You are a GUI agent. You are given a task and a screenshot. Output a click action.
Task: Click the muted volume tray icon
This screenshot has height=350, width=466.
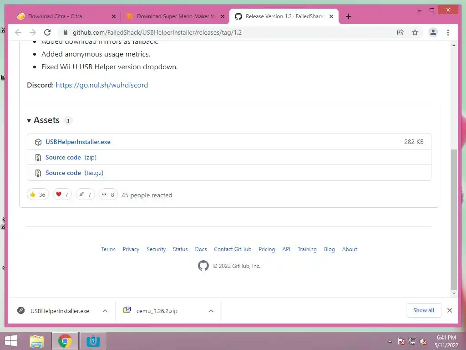tap(423, 341)
